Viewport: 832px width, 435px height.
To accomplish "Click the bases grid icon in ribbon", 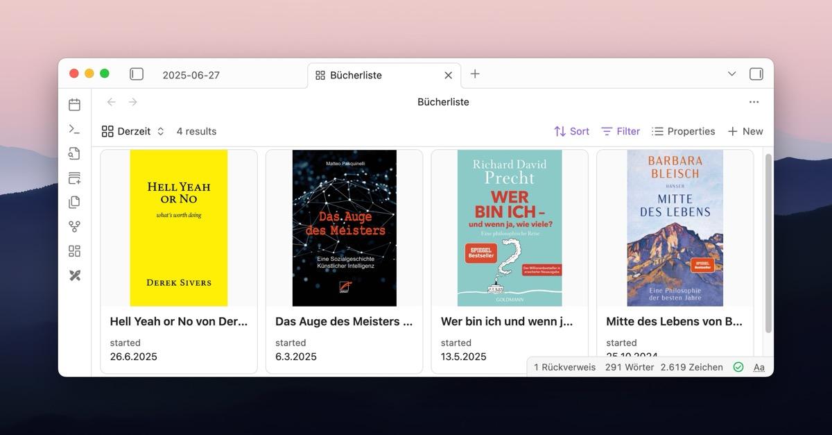I will 74,251.
